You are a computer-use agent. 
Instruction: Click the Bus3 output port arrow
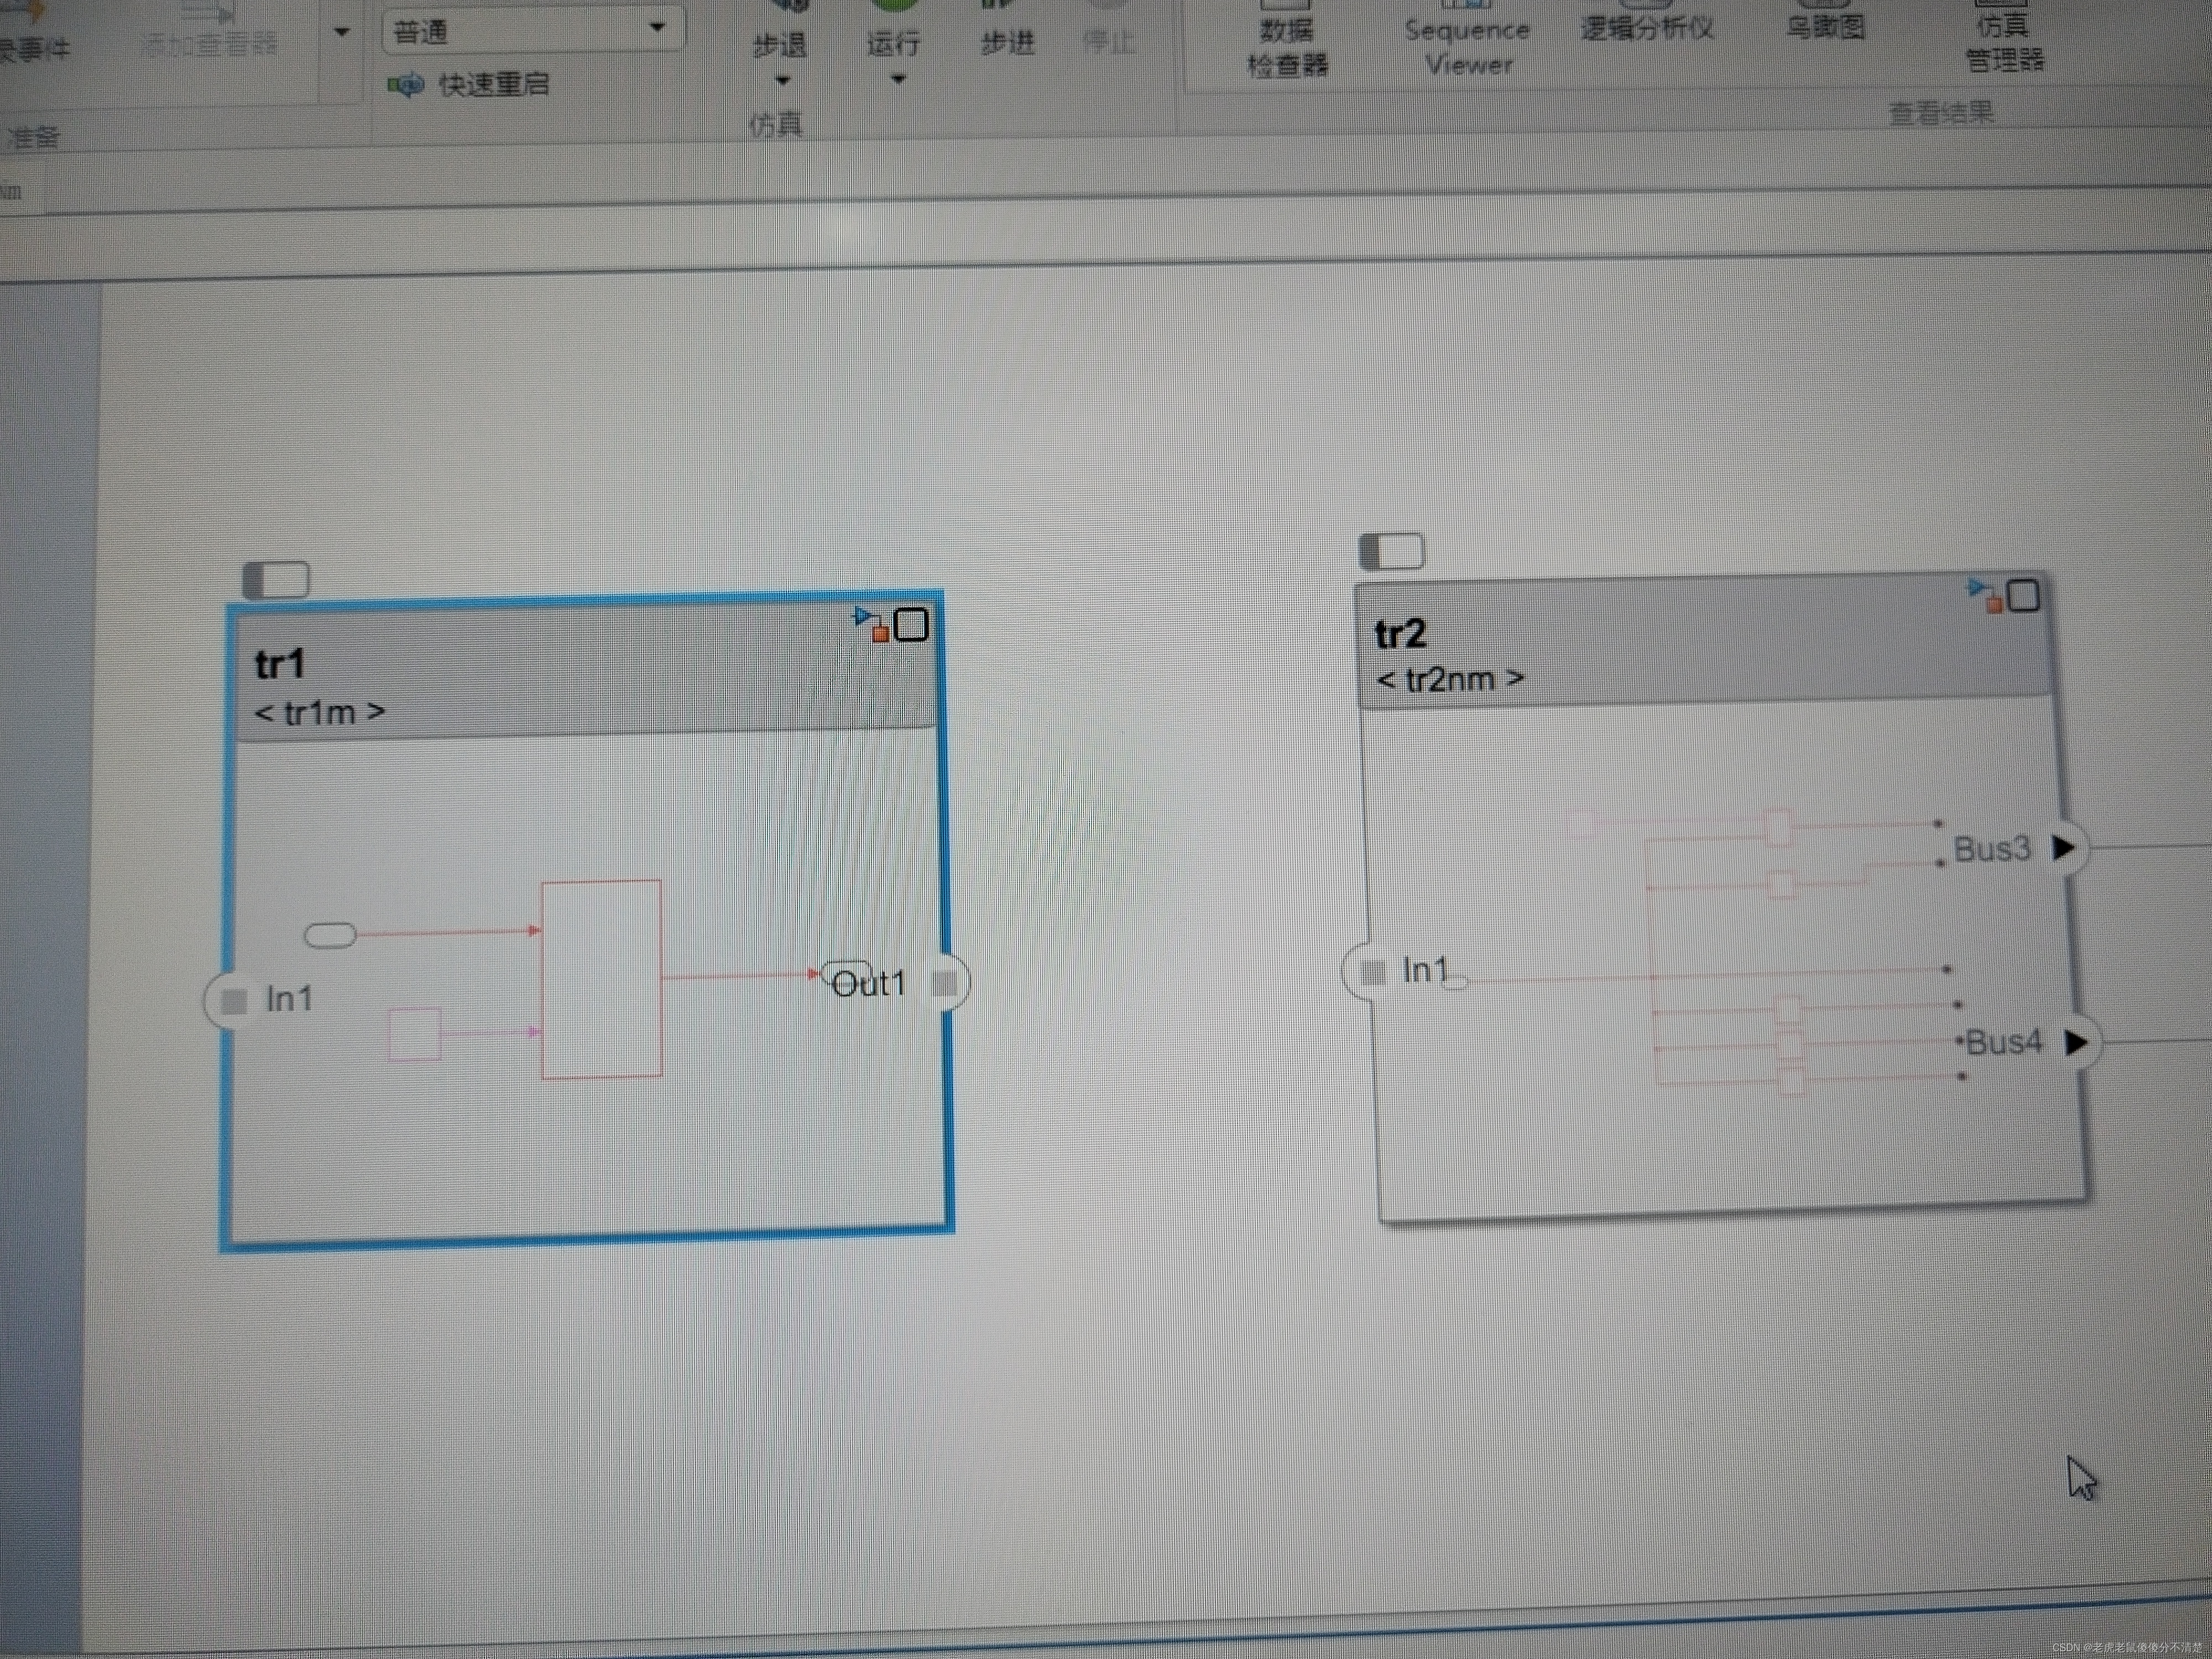pos(2064,848)
